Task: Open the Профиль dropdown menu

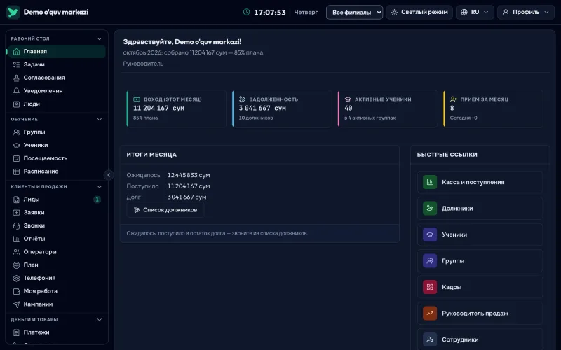Action: point(525,12)
